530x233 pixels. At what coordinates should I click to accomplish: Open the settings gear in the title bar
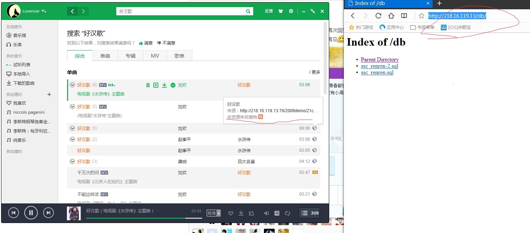[291, 11]
